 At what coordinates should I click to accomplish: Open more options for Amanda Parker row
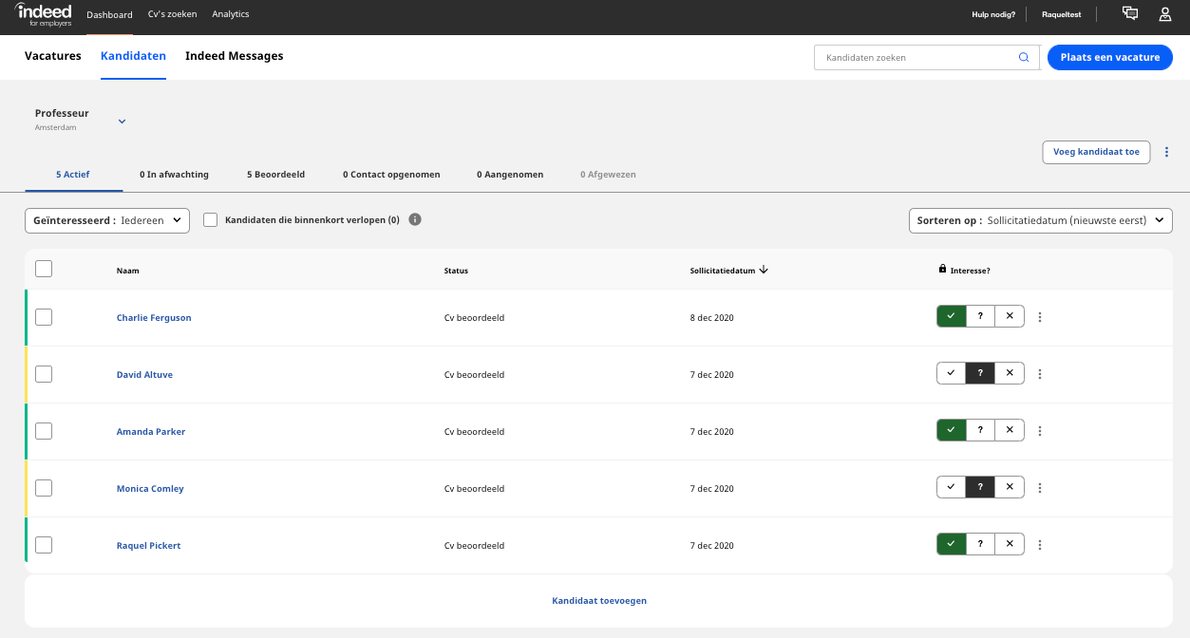click(1040, 431)
